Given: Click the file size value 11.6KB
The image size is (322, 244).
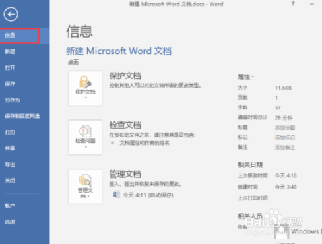Looking at the screenshot, I should click(283, 88).
